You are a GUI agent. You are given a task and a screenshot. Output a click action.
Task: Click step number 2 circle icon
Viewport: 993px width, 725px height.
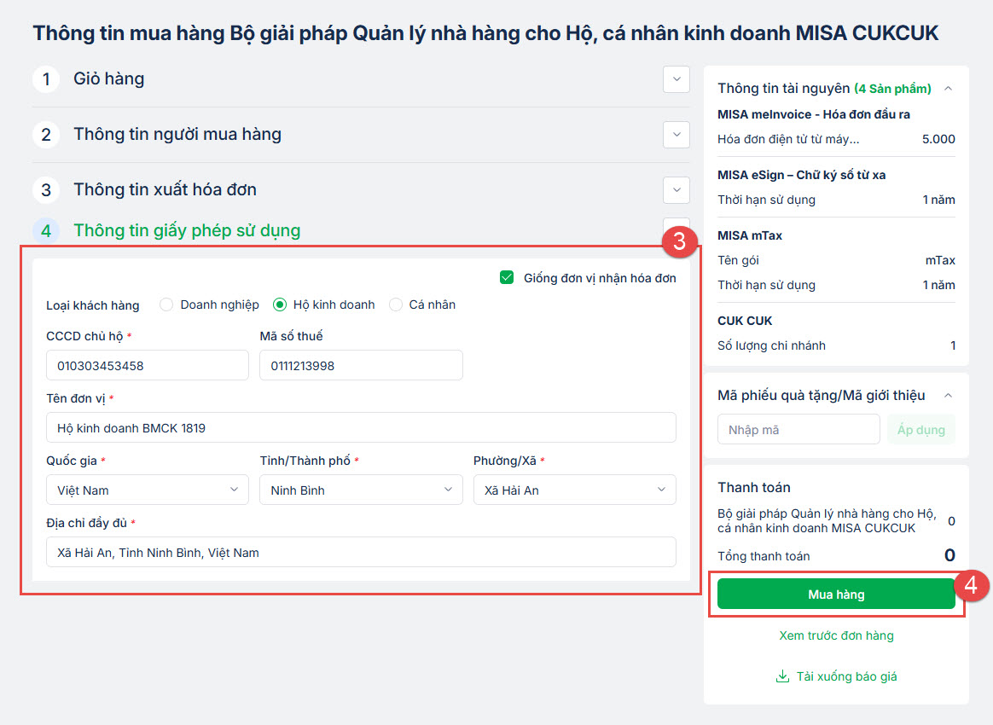(46, 135)
